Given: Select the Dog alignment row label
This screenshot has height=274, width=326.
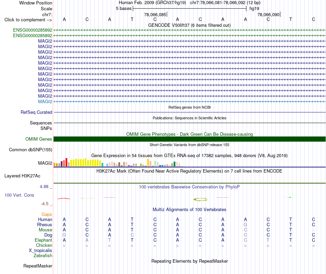Looking at the screenshot, I should pyautogui.click(x=48, y=235).
